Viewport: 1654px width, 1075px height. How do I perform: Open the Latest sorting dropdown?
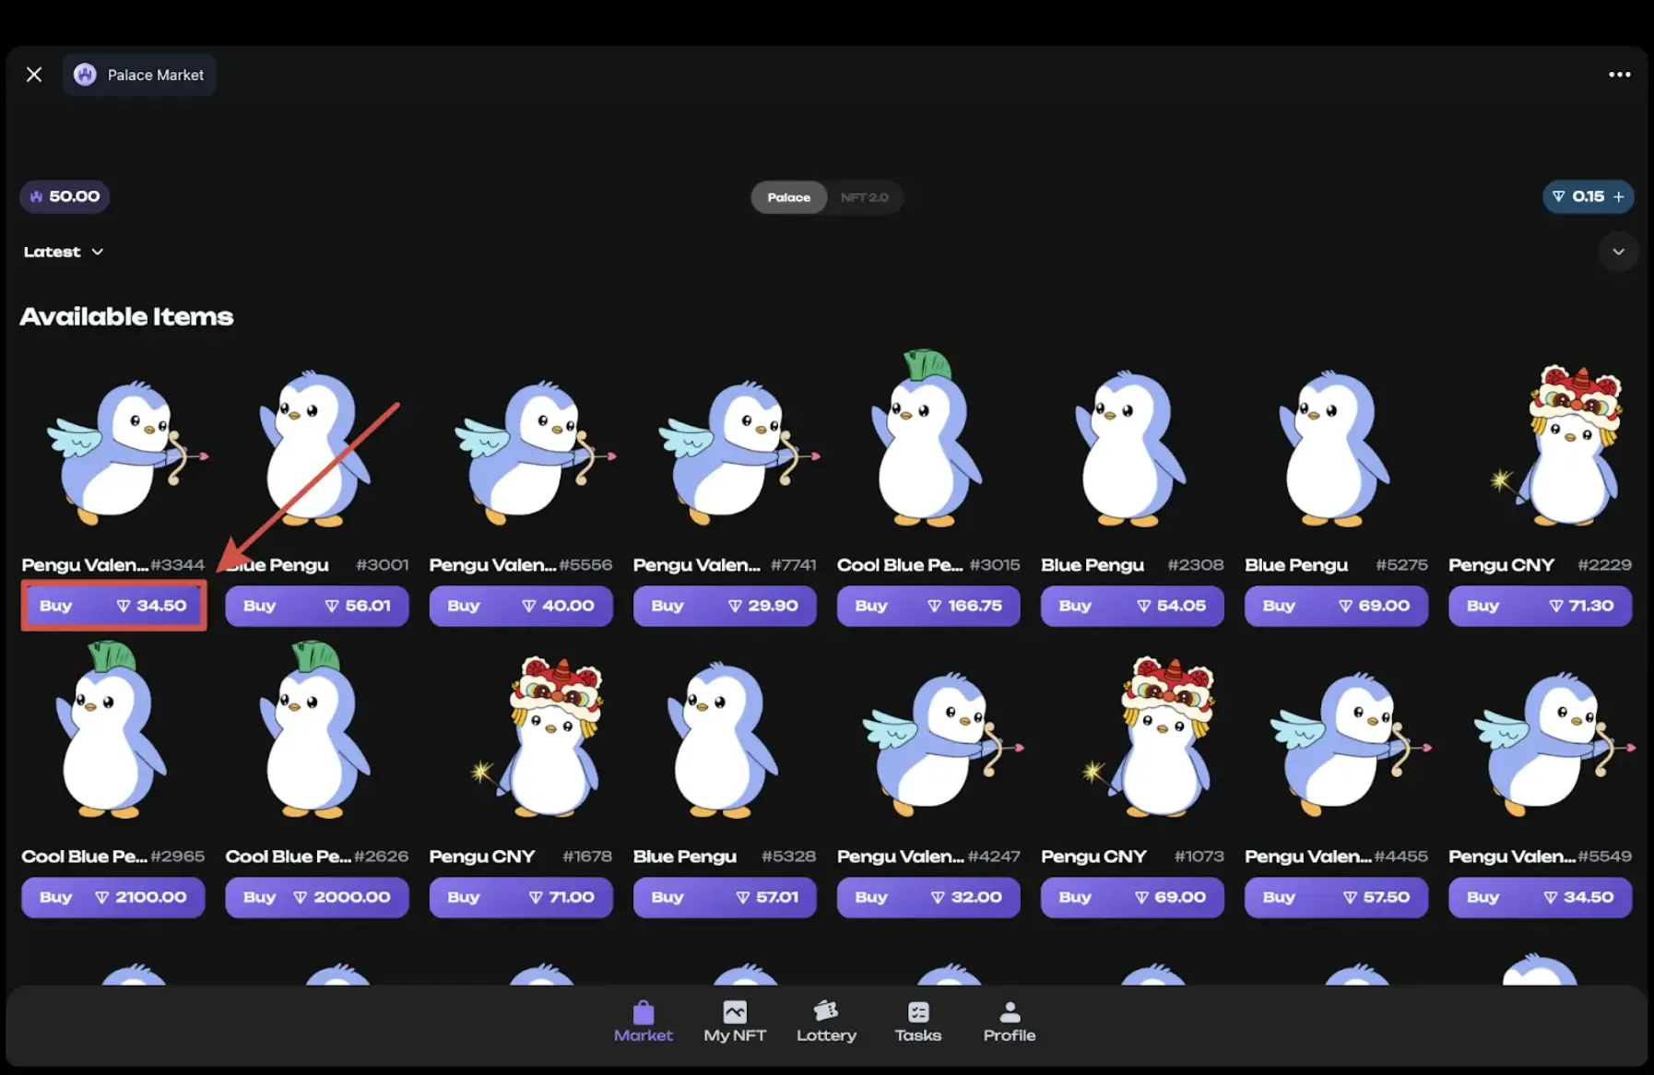point(63,251)
